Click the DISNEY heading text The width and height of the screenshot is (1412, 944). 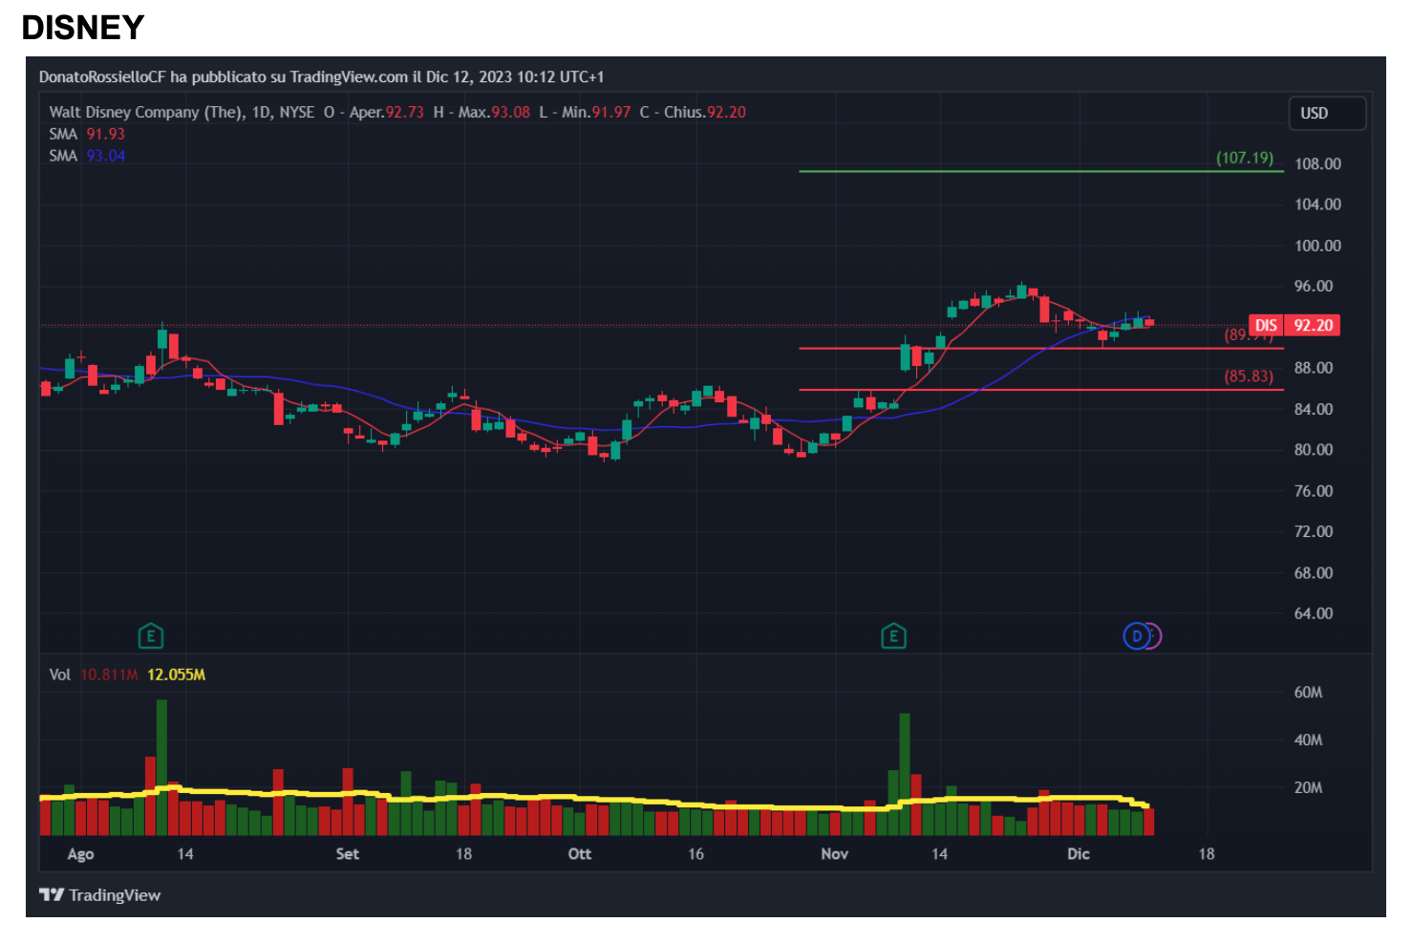coord(83,28)
